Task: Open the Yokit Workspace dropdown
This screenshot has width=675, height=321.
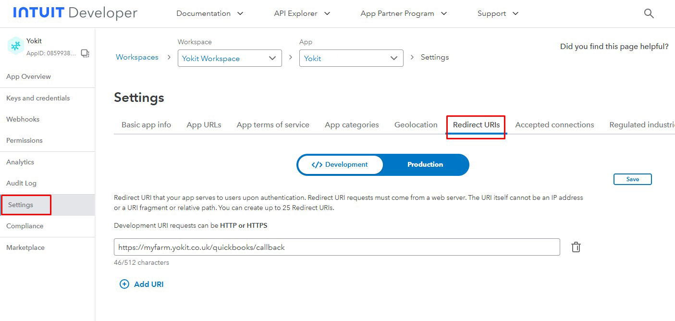Action: pyautogui.click(x=230, y=58)
